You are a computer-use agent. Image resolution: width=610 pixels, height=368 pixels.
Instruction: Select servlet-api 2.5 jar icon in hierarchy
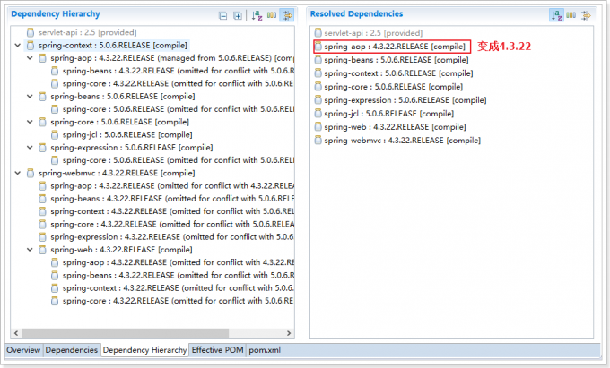(31, 32)
